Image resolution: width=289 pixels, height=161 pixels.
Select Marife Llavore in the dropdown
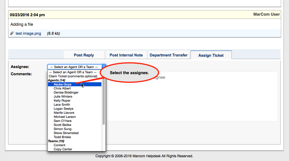click(x=75, y=113)
